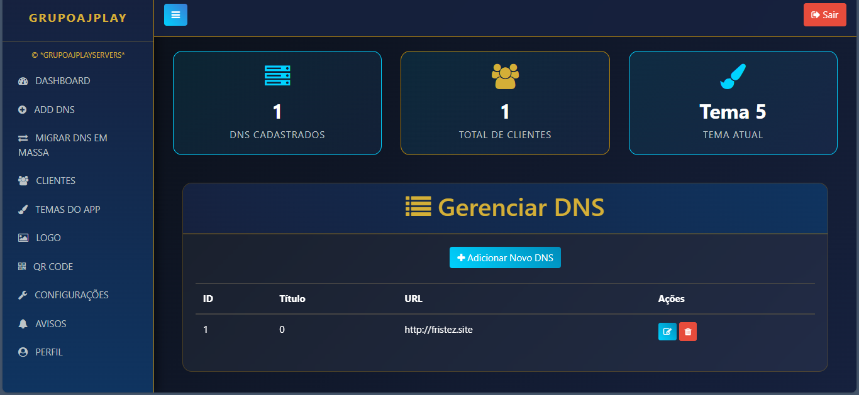Click Adicionar Novo DNS button
859x395 pixels.
pos(505,257)
